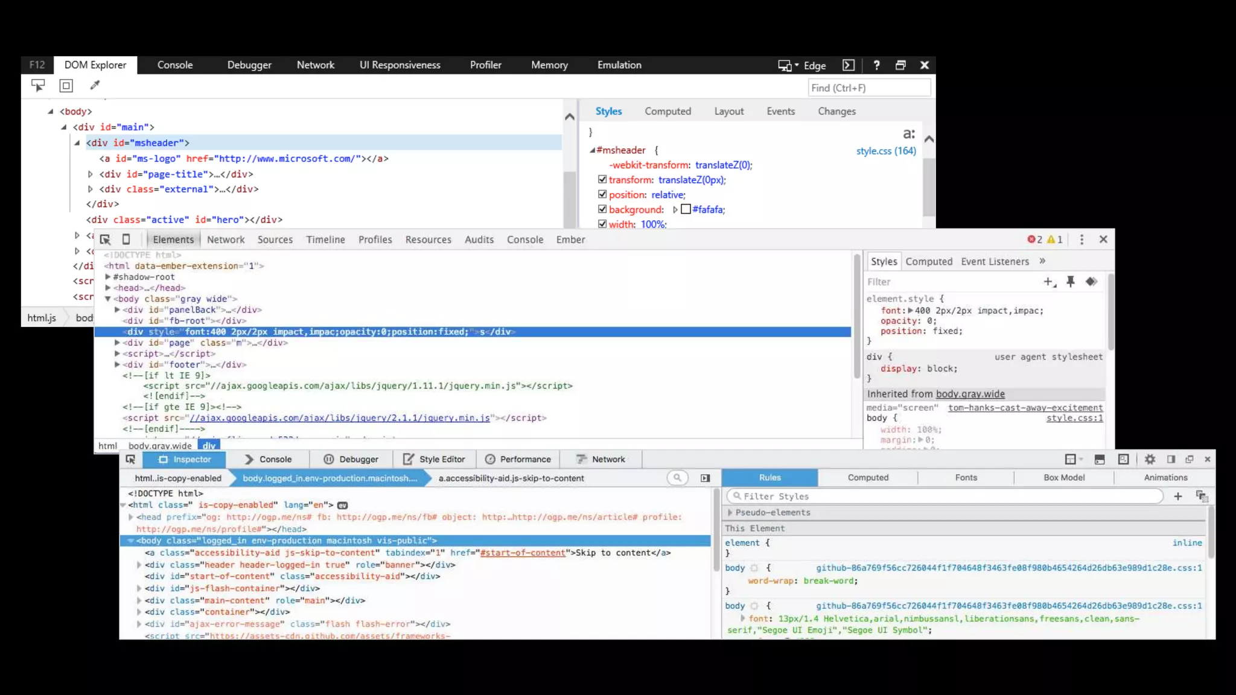Image resolution: width=1236 pixels, height=695 pixels.
Task: Expand div class="external" node in Edge
Action: coord(91,189)
